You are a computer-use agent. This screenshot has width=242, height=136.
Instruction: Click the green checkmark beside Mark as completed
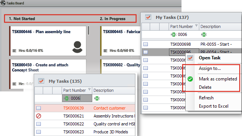tap(190, 79)
